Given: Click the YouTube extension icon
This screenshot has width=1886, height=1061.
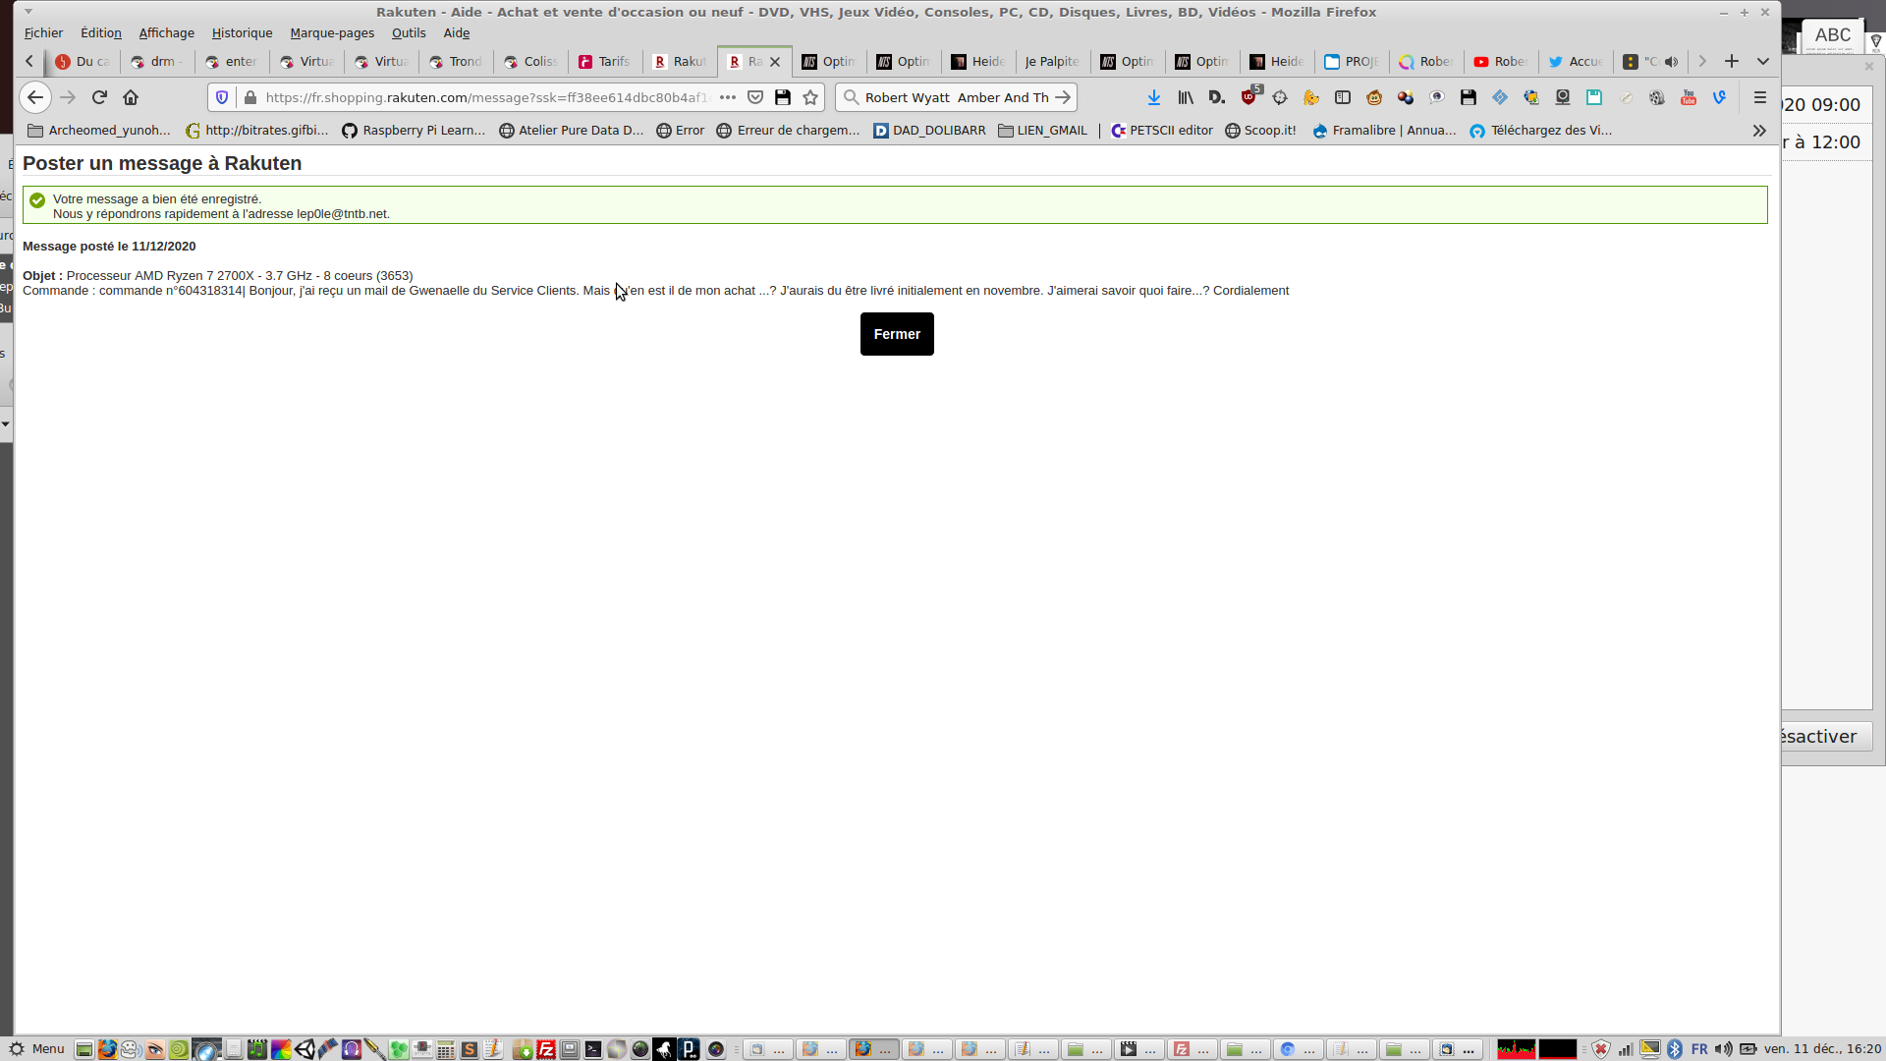Looking at the screenshot, I should pos(1689,97).
